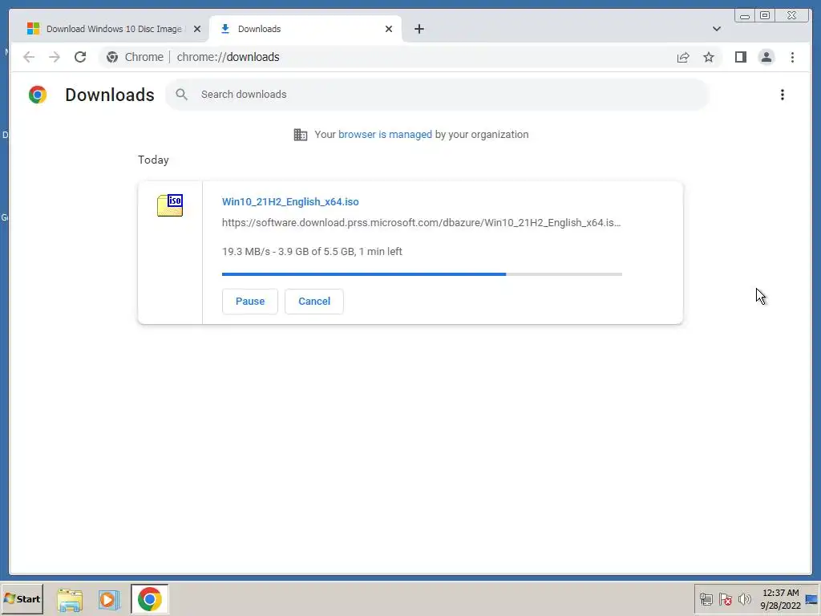
Task: Click the network tray icon
Action: pyautogui.click(x=706, y=599)
